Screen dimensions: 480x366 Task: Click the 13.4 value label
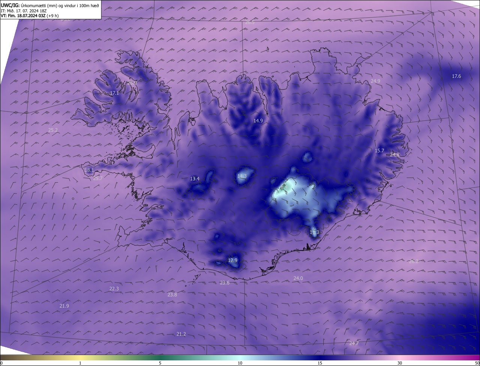(195, 179)
